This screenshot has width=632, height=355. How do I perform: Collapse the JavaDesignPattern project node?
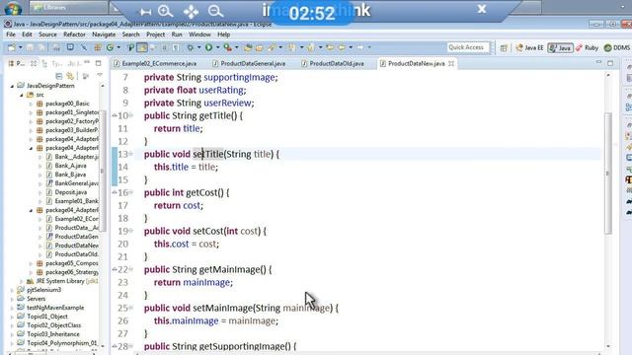point(12,86)
